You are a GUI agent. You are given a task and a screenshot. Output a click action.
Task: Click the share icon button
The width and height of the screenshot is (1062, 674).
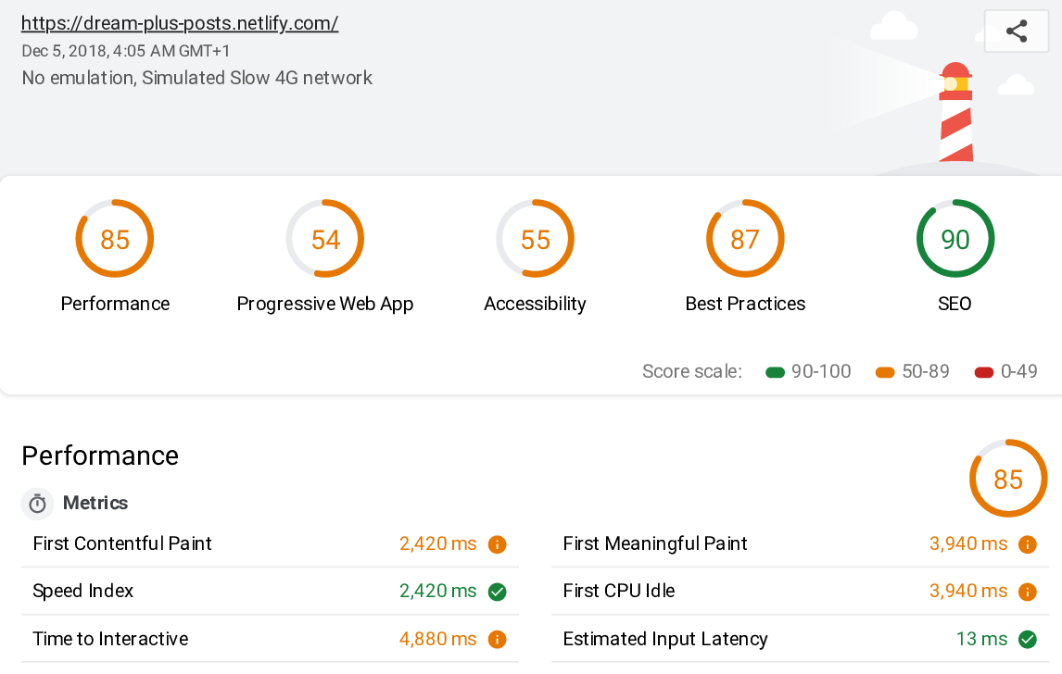coord(1016,31)
